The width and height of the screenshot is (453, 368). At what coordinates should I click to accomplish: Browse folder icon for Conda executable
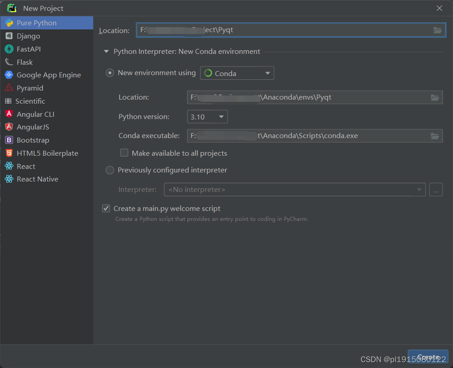coord(435,136)
